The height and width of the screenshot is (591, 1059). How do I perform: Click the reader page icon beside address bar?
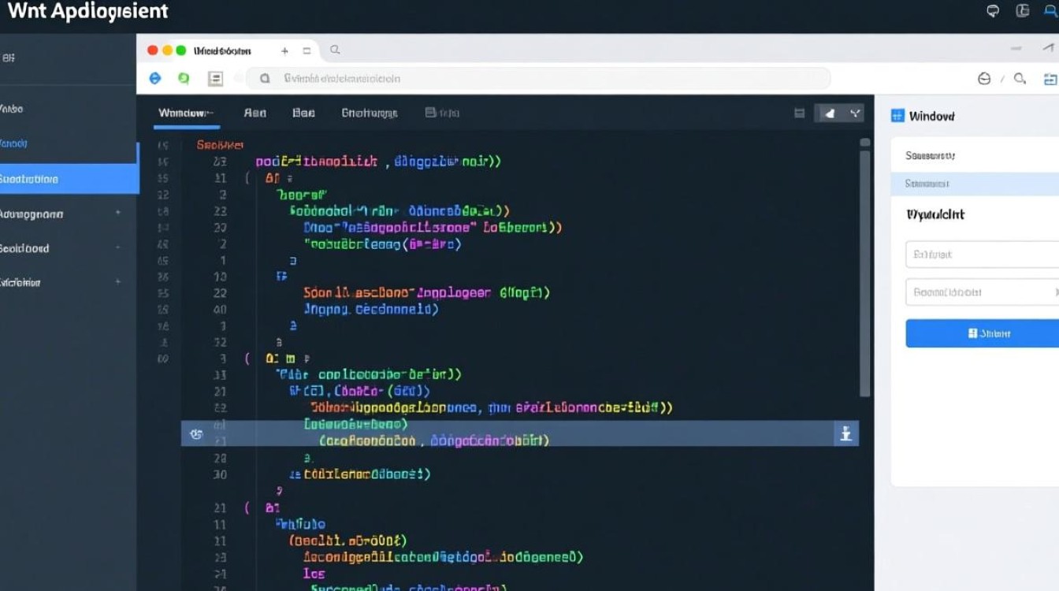coord(215,78)
